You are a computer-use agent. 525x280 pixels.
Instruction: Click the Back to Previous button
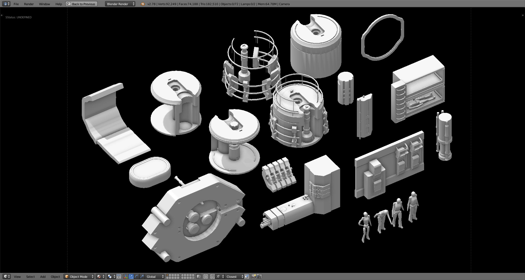(x=81, y=4)
